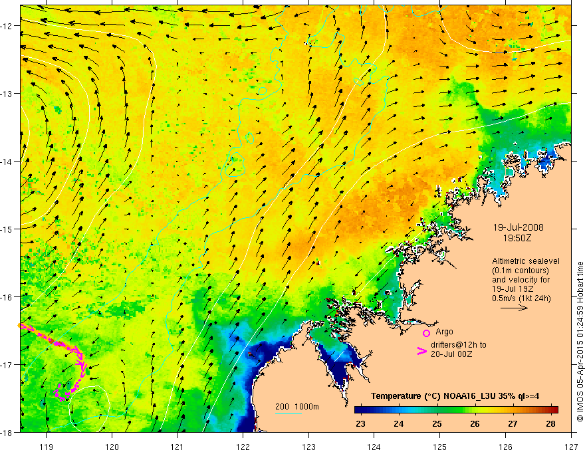Screen dimensions: 585x452
Task: Click latitude axis label -15
Action: coord(7,229)
